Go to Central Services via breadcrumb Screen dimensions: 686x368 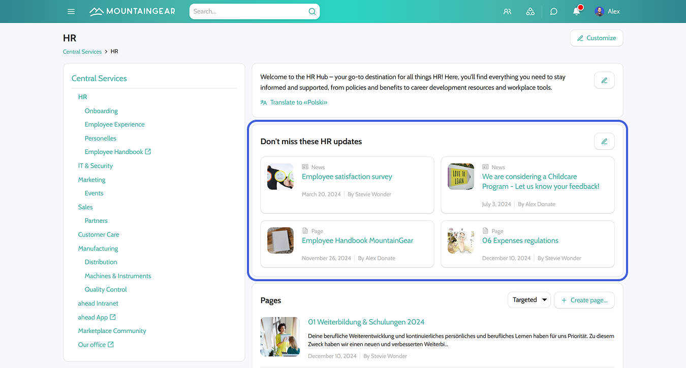[x=82, y=51]
